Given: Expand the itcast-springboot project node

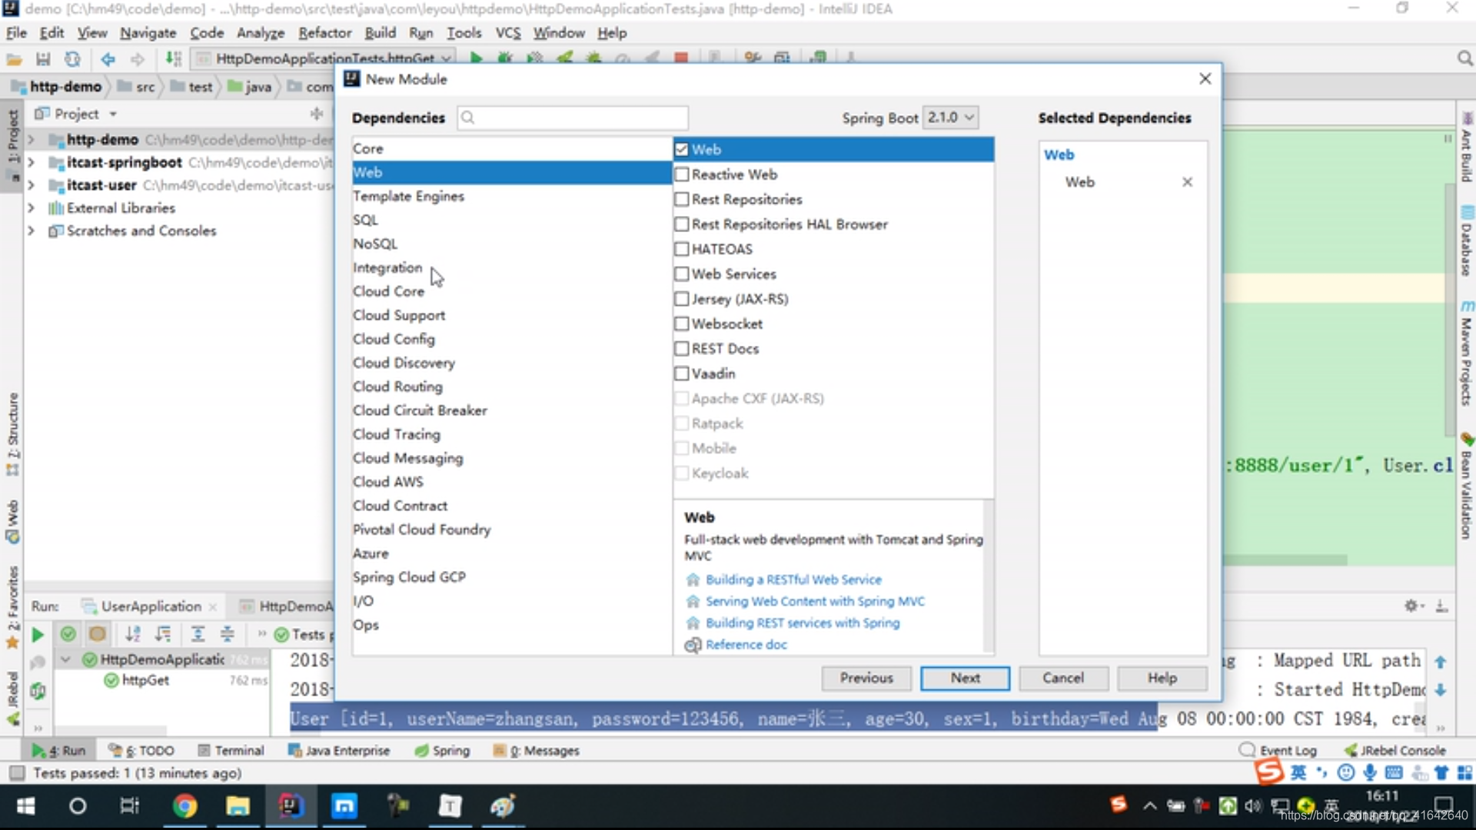Looking at the screenshot, I should (32, 163).
